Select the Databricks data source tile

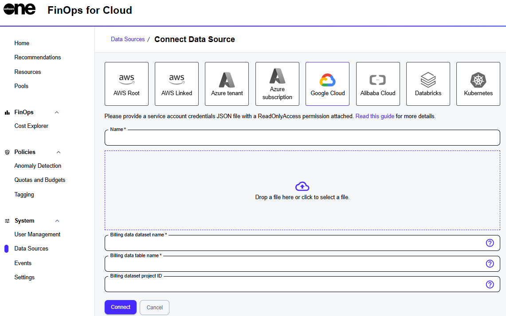428,84
